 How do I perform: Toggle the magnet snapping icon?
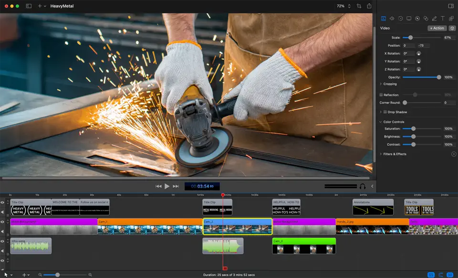click(x=440, y=275)
